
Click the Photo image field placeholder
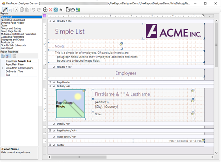70,104
